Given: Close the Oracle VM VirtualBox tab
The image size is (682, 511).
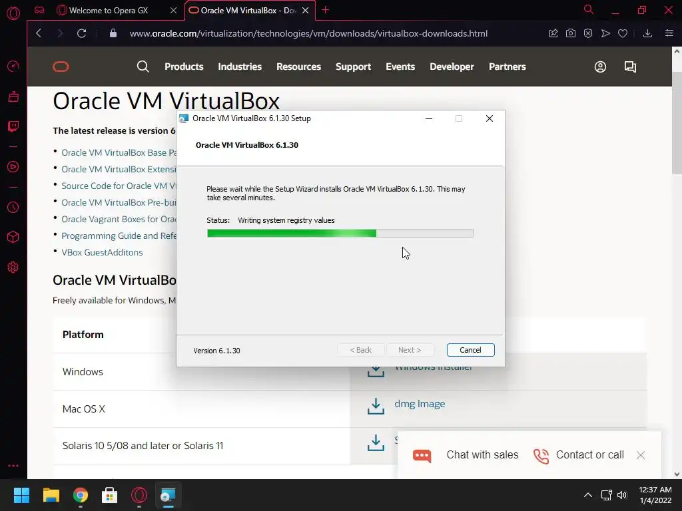Looking at the screenshot, I should [x=305, y=11].
